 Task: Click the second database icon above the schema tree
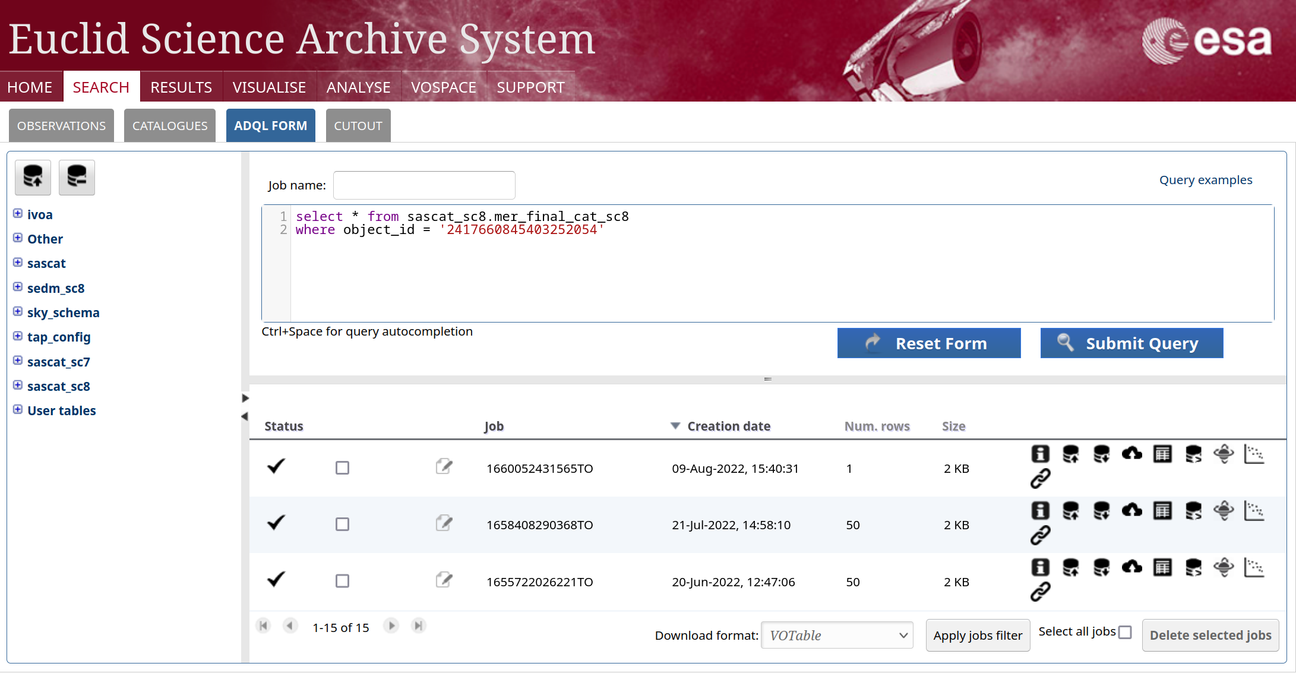(77, 177)
